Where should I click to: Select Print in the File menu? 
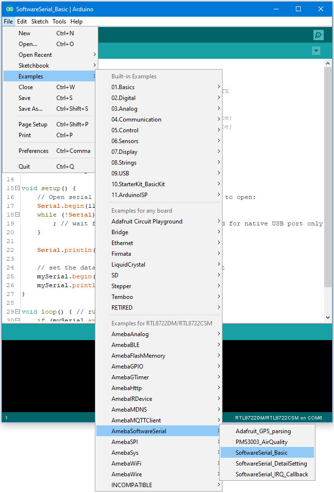[50, 135]
